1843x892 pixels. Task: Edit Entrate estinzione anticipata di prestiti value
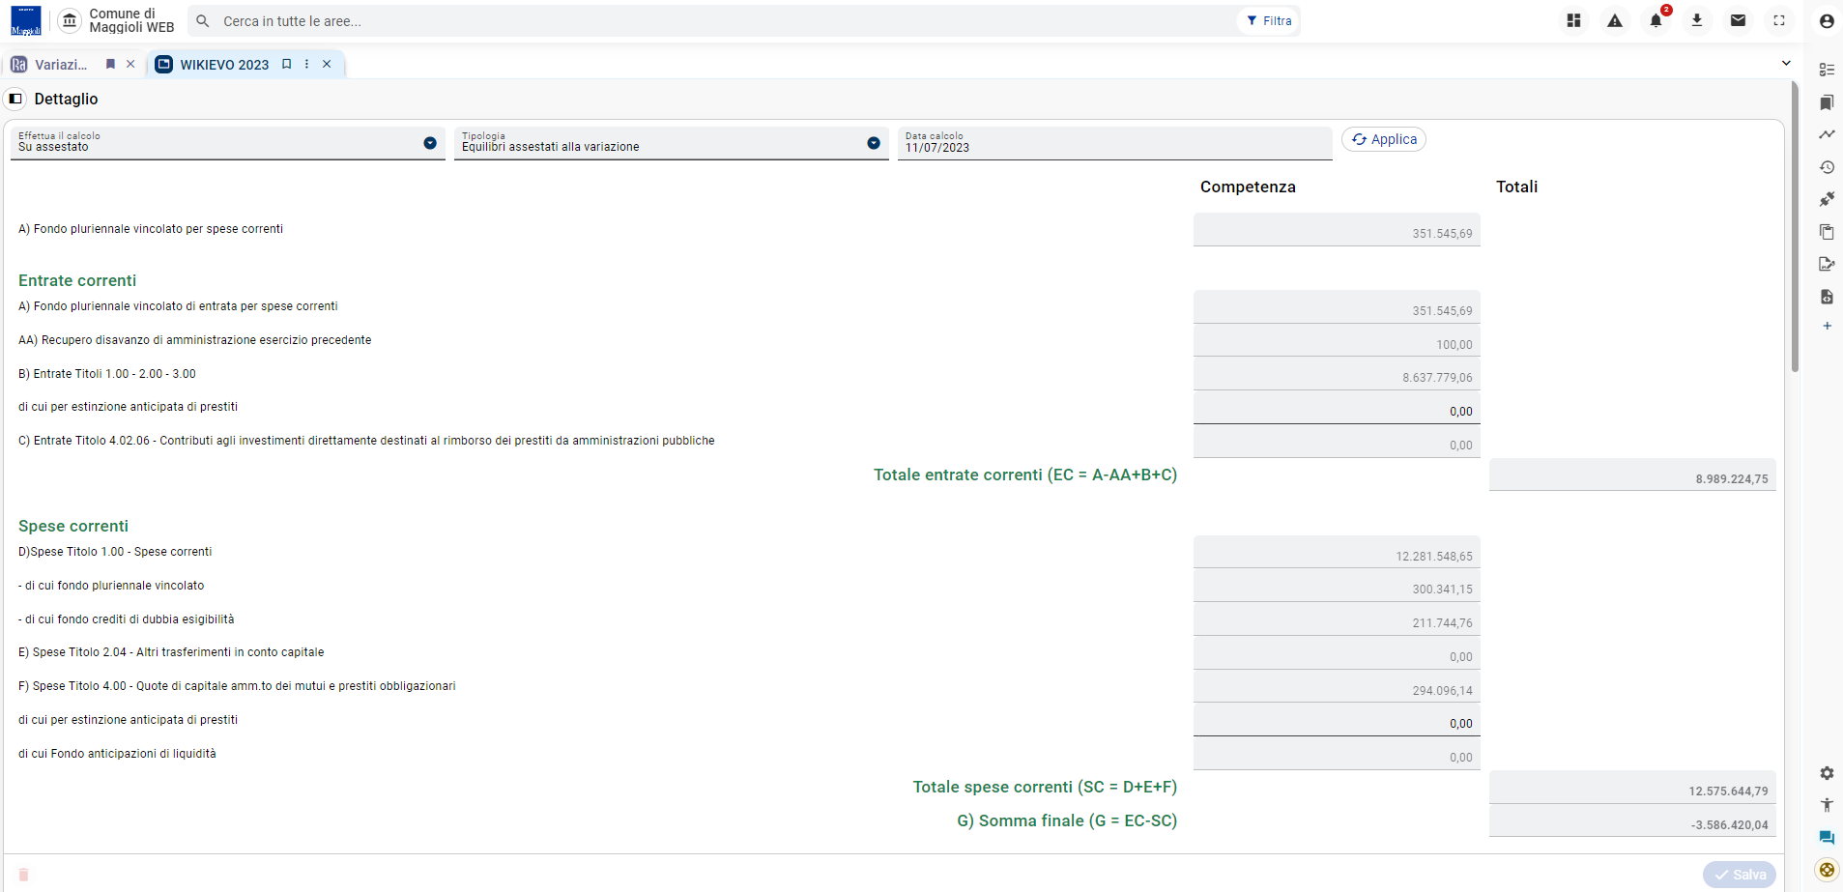1337,408
